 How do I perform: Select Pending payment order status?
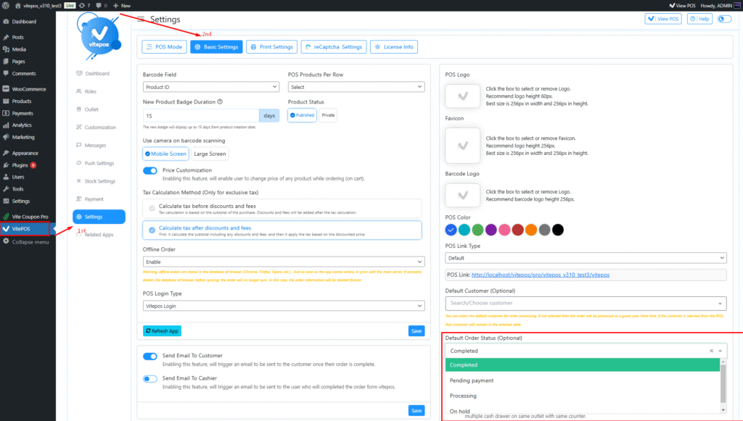[583, 380]
